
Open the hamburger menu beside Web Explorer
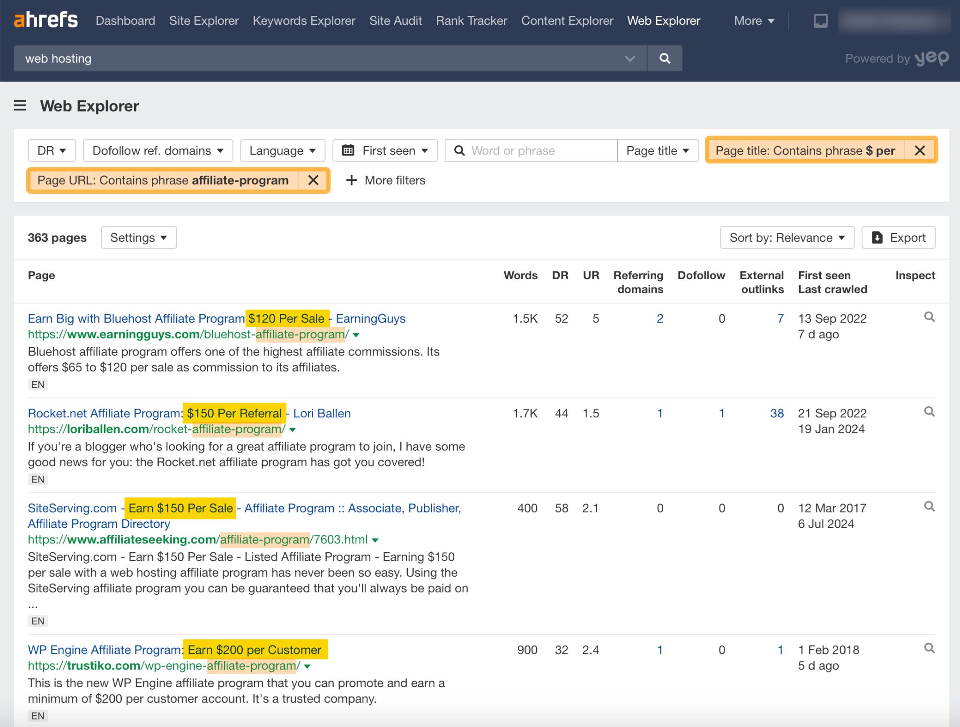[x=20, y=106]
